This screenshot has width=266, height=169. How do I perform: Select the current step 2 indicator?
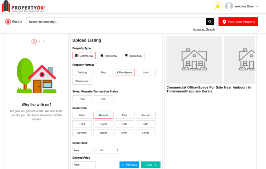34,42
